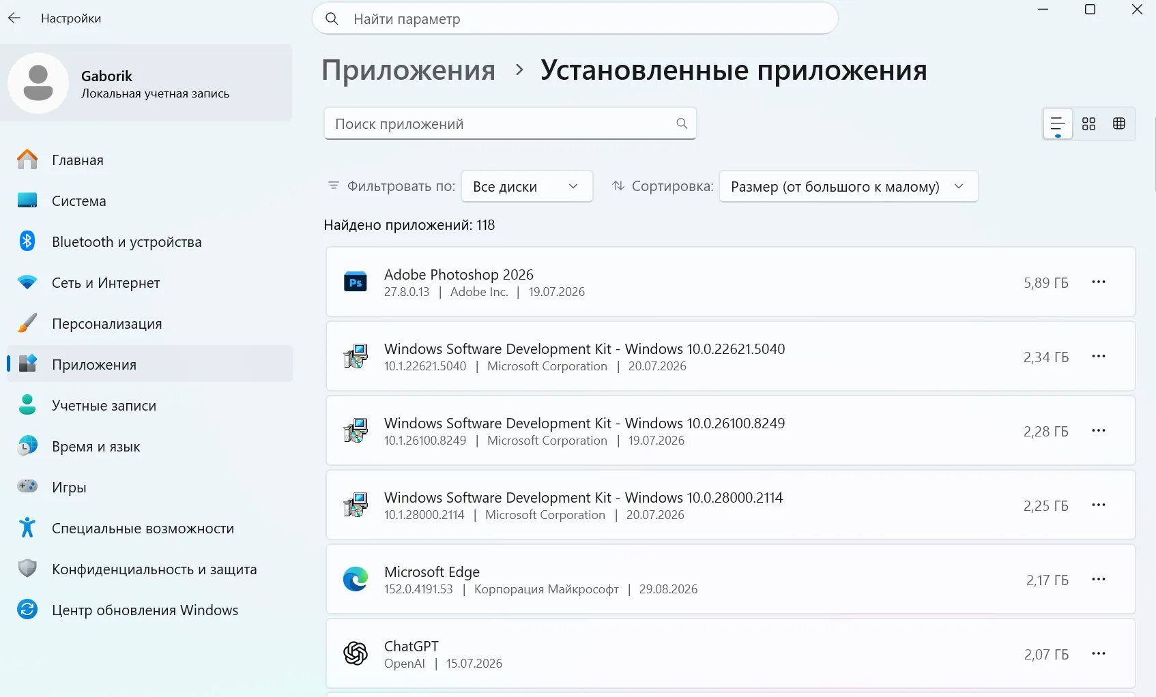
Task: Open more options for SDK 10.0.26100.8249
Action: (x=1099, y=431)
